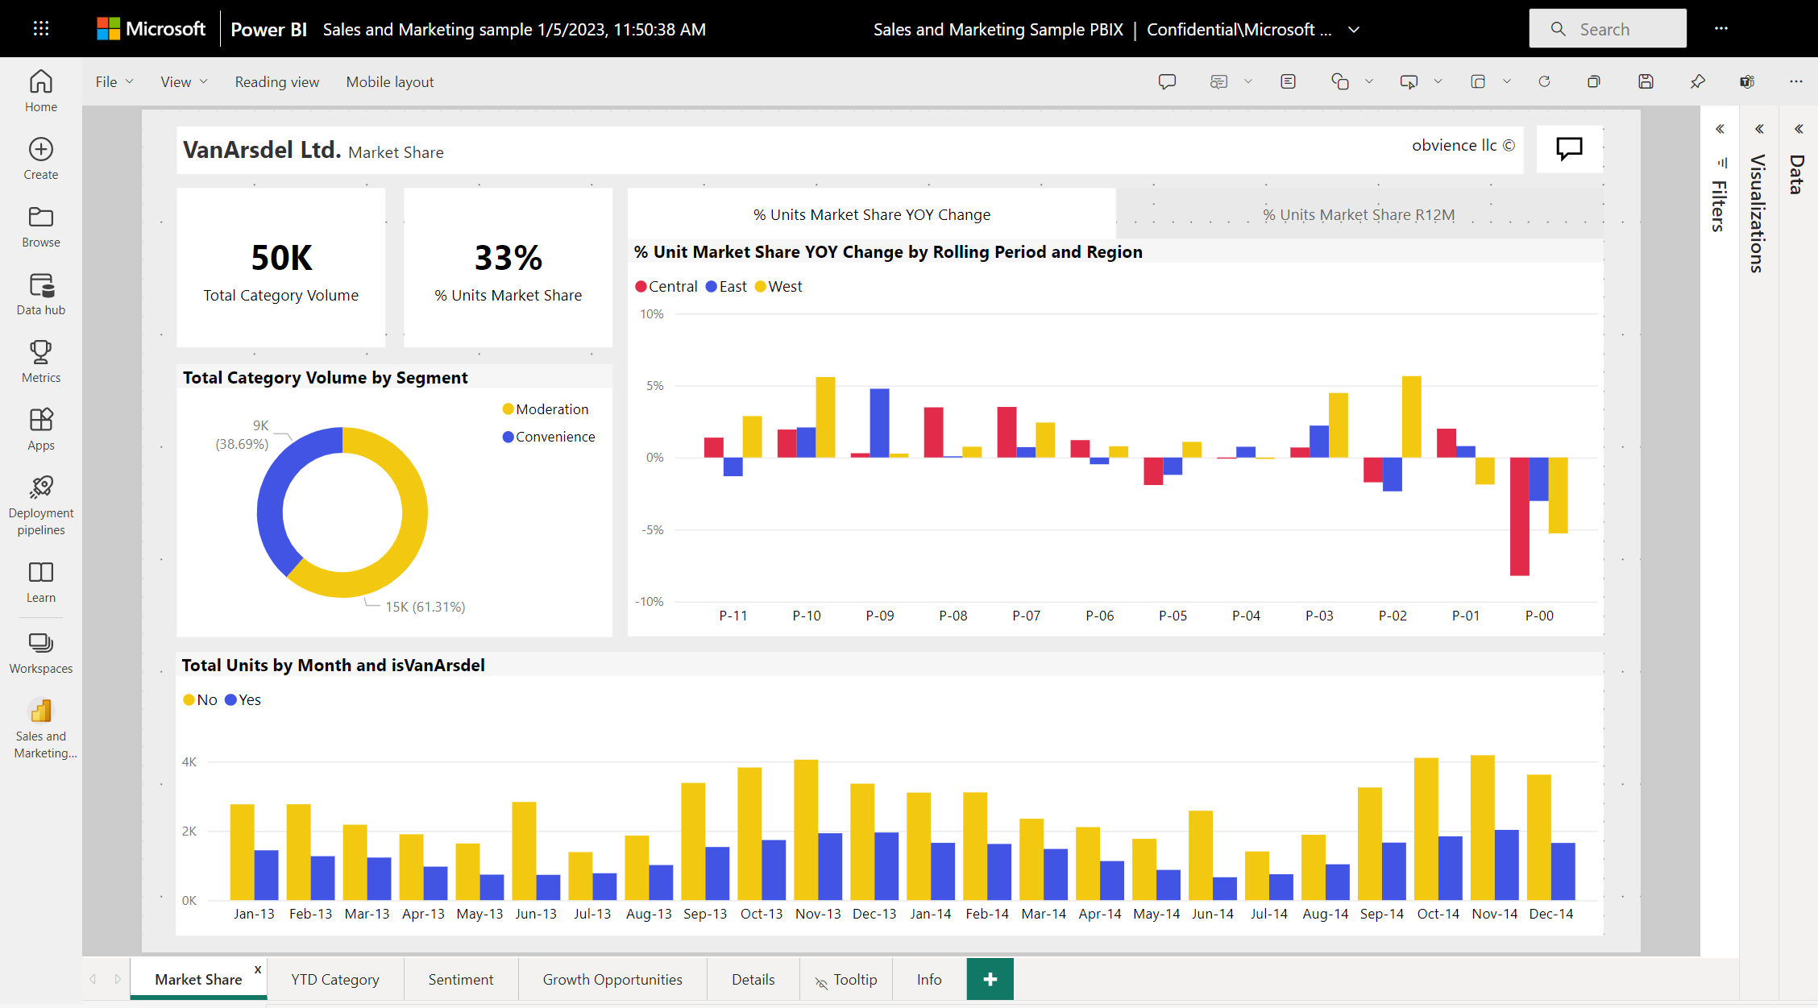The image size is (1818, 1008).
Task: Click the Reading view button
Action: click(274, 81)
